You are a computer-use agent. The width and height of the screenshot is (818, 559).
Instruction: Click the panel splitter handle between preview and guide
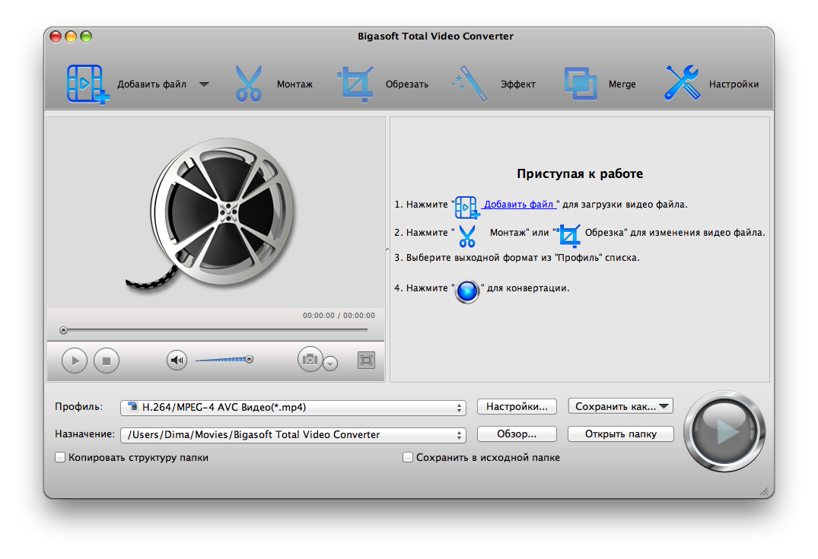387,249
